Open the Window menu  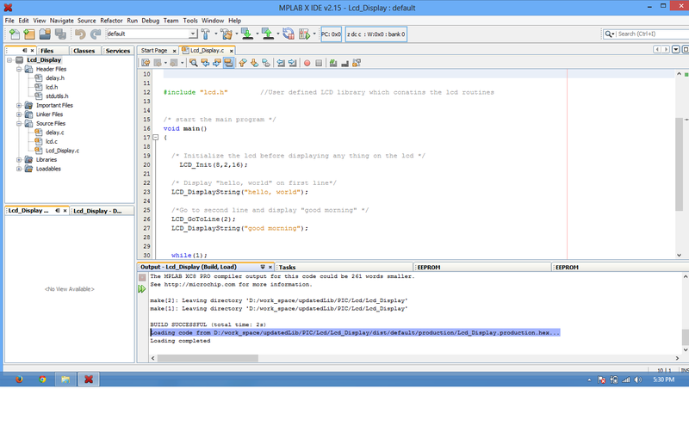[213, 21]
